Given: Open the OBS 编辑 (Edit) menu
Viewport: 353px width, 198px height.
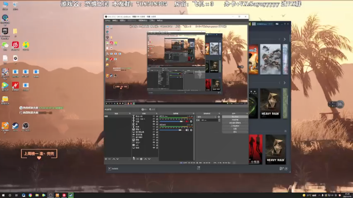Looking at the screenshot, I should 115,20.
